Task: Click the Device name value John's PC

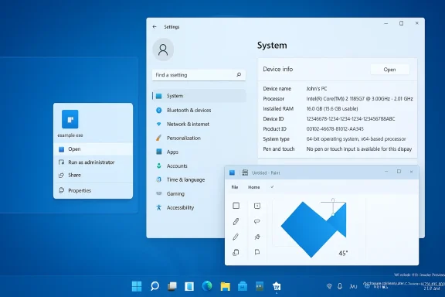Action: click(317, 89)
